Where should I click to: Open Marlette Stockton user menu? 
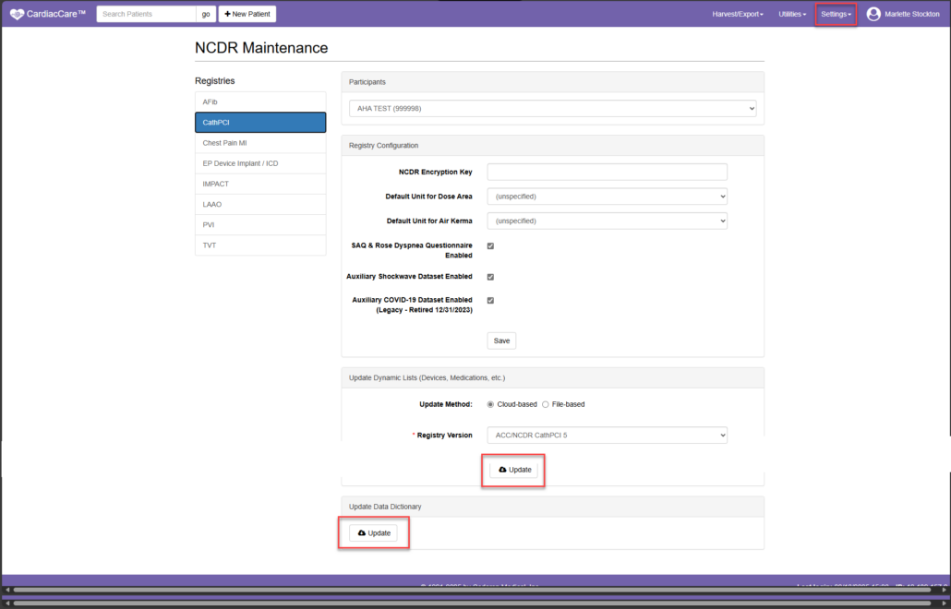(903, 14)
